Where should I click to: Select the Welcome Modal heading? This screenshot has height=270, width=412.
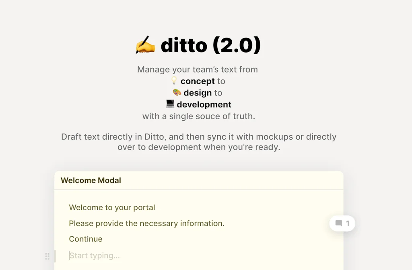click(x=90, y=180)
